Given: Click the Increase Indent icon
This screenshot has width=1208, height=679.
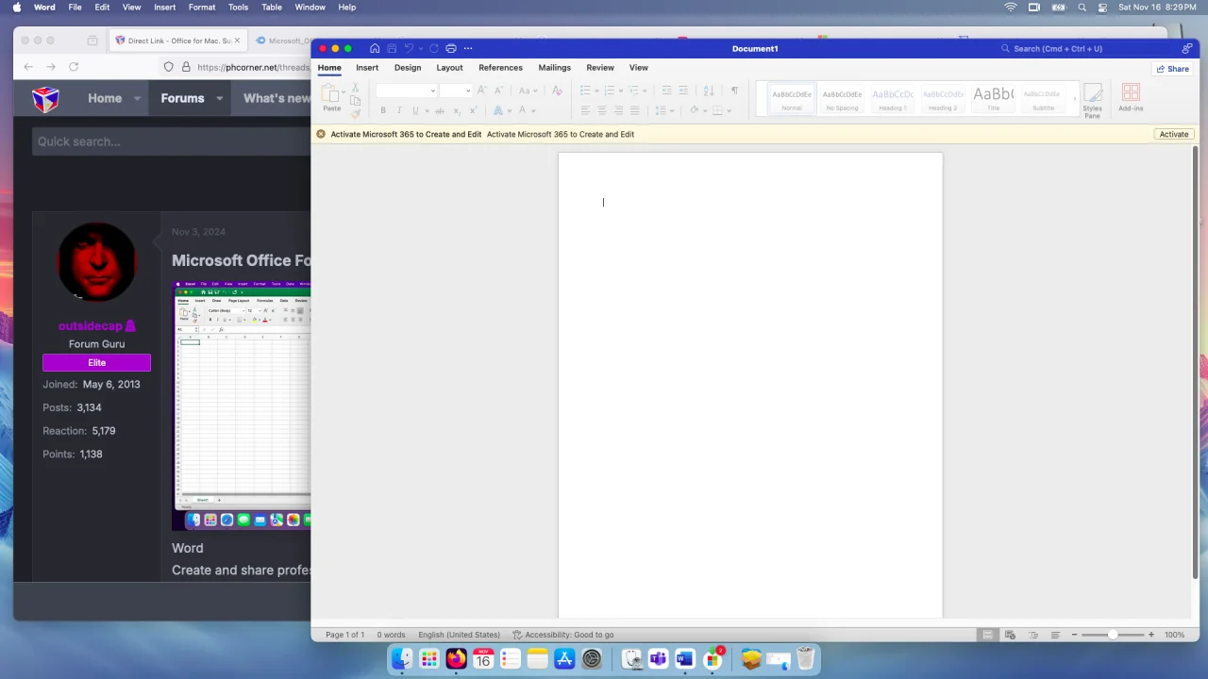Looking at the screenshot, I should click(x=683, y=91).
